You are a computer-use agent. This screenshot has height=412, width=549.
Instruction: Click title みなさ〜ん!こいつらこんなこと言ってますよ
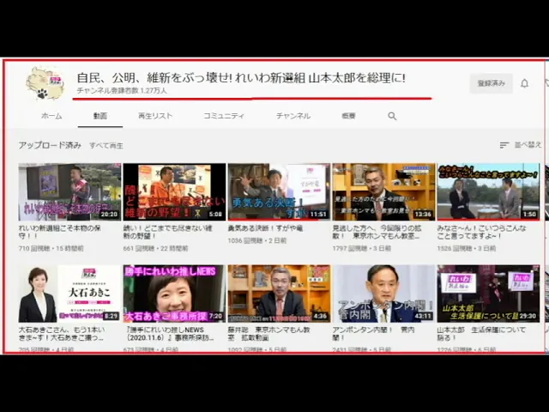point(482,232)
